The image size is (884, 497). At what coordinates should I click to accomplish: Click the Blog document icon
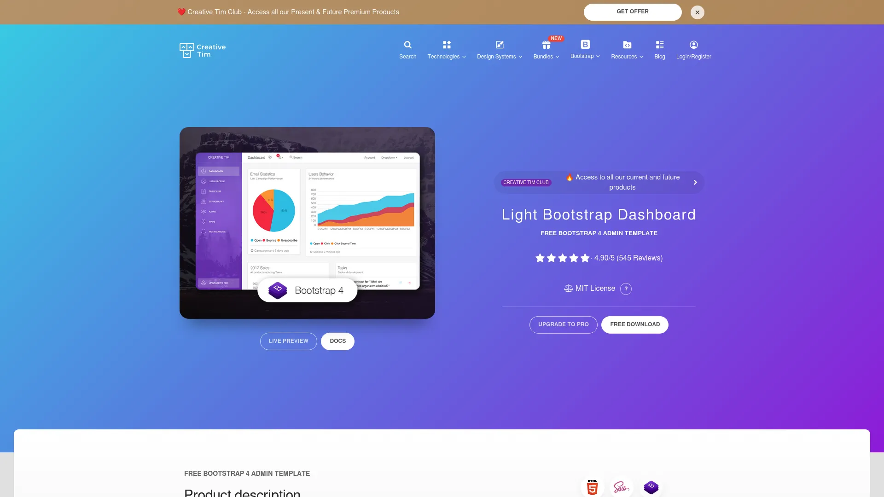pos(659,44)
